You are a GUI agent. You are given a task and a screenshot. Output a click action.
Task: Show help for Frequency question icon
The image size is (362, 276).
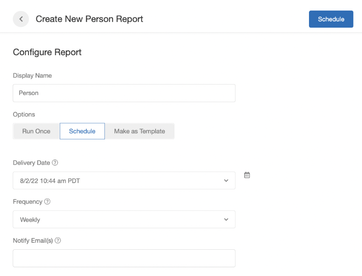[x=47, y=202]
